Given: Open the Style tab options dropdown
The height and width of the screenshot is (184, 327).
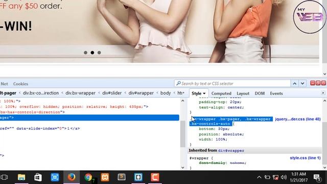Looking at the screenshot, I should click(x=204, y=94).
